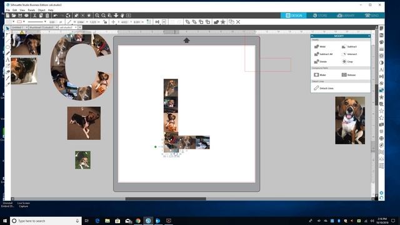Open the View menu
The width and height of the screenshot is (400, 225).
22,10
